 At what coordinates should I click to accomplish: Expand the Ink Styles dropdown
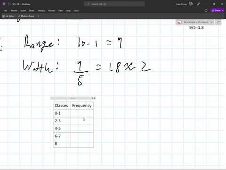point(15,16)
